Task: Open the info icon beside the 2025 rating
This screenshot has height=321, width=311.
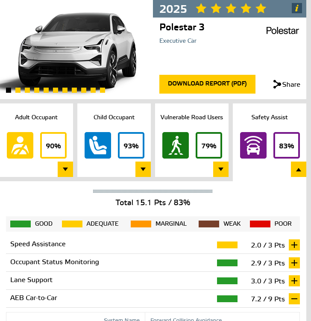Action: (296, 9)
